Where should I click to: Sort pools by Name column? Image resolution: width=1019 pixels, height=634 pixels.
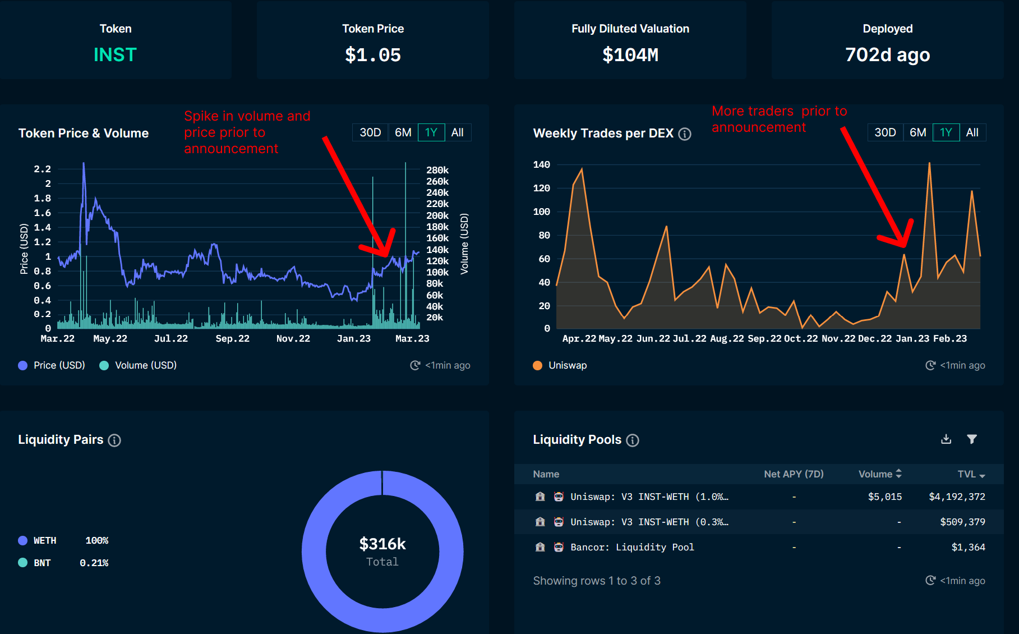tap(546, 474)
